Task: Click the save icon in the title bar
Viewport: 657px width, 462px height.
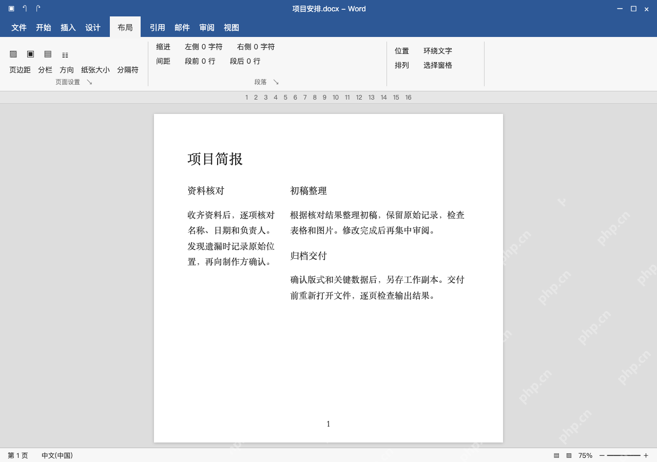Action: tap(11, 8)
